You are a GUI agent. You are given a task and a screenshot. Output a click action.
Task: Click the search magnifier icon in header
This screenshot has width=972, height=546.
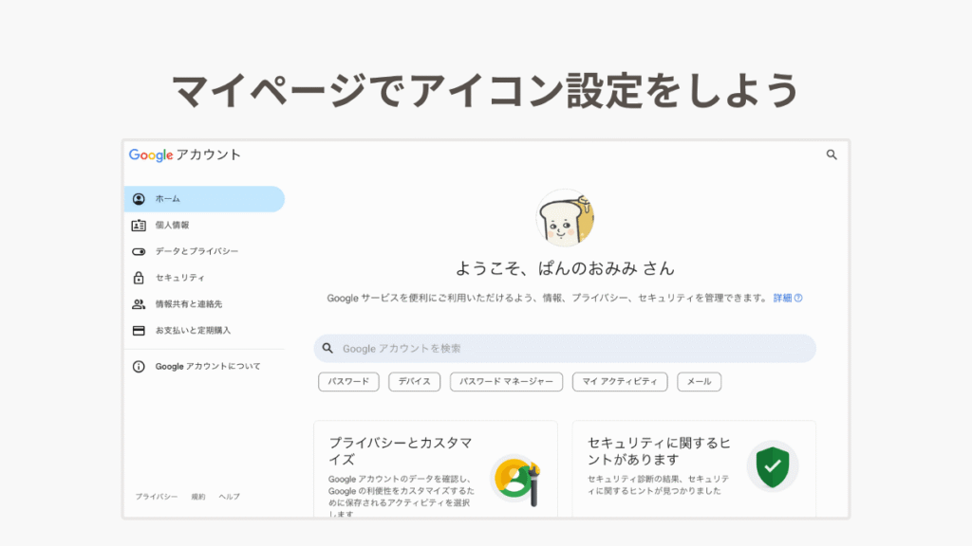click(832, 155)
